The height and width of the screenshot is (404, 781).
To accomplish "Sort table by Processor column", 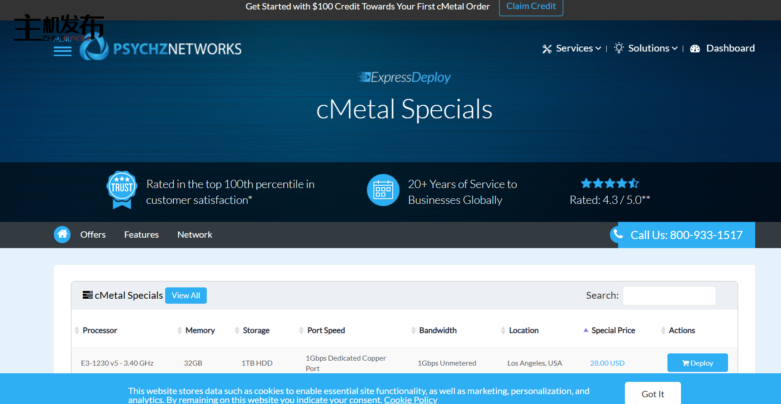I will point(100,330).
